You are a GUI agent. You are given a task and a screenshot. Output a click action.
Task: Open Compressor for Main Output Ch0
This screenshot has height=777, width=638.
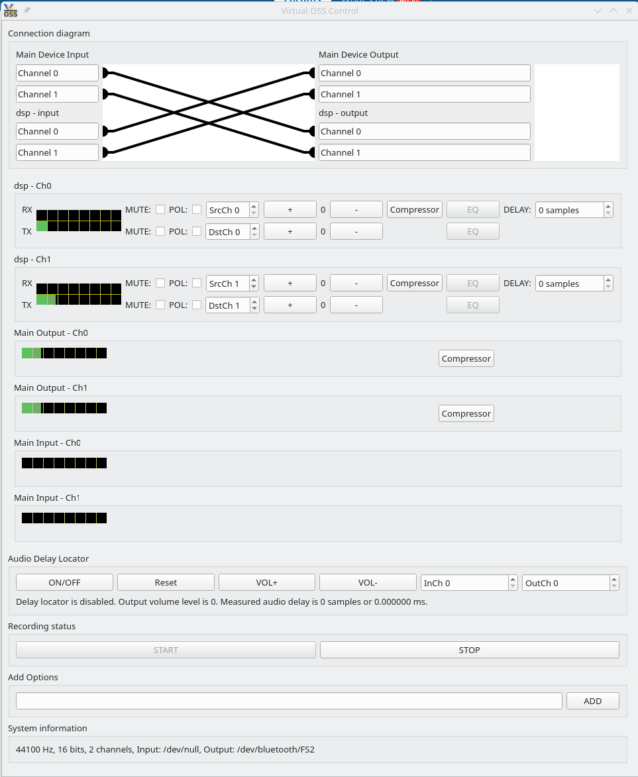[x=466, y=358]
